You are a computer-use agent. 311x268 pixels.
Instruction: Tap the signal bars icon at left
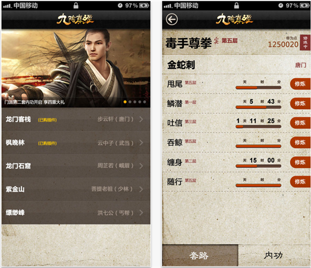click(x=7, y=6)
